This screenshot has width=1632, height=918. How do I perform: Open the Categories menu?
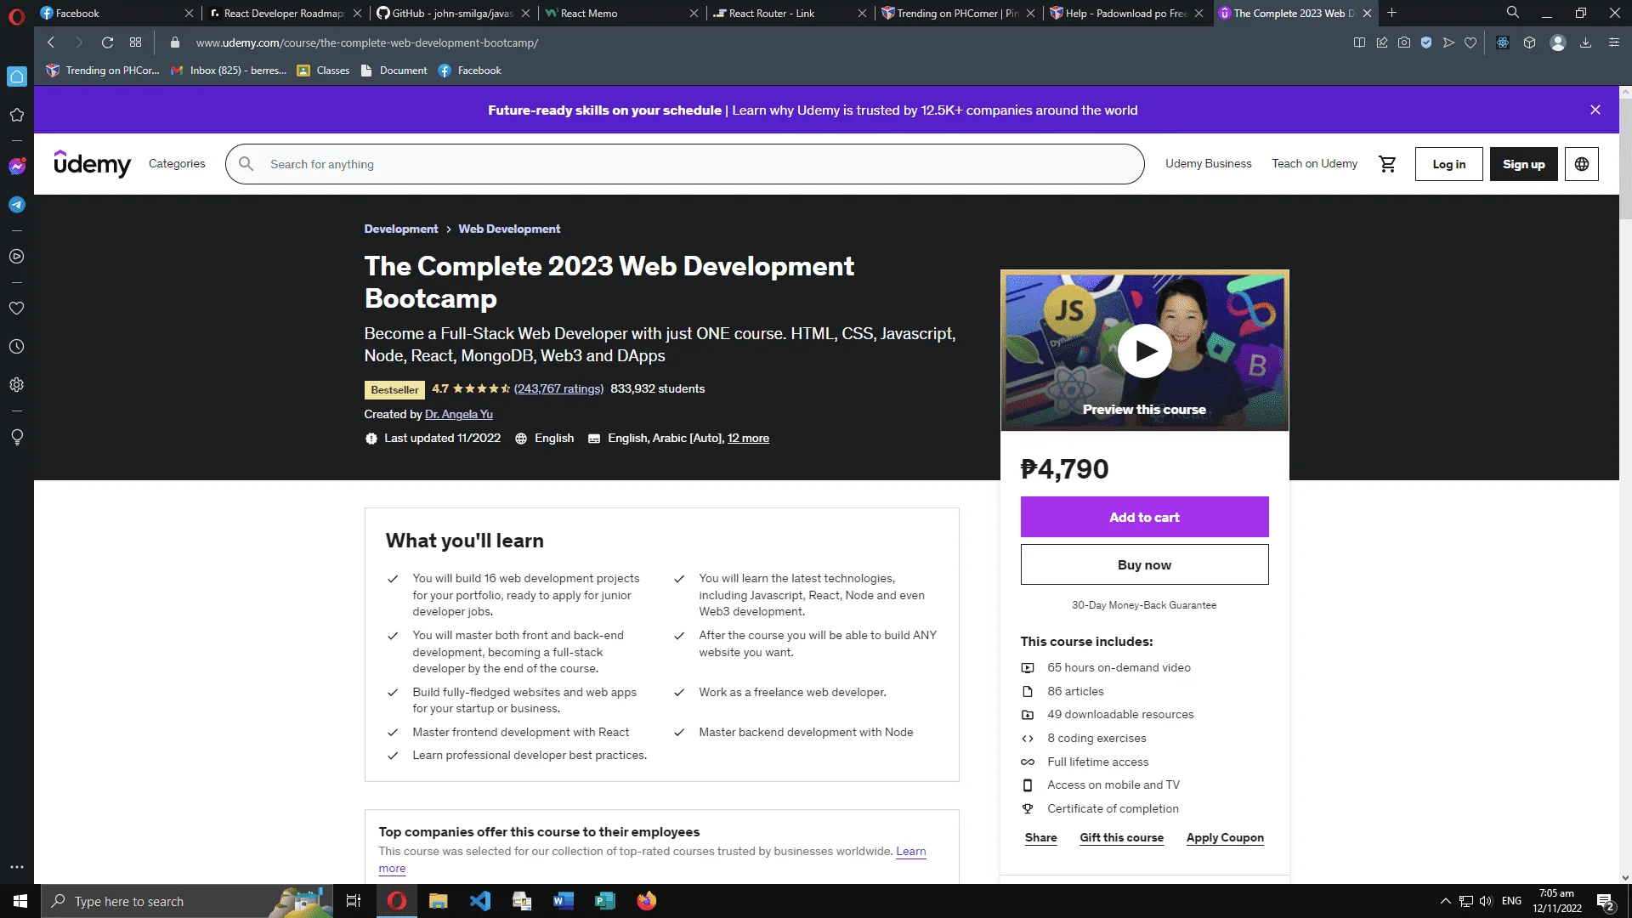click(x=177, y=164)
